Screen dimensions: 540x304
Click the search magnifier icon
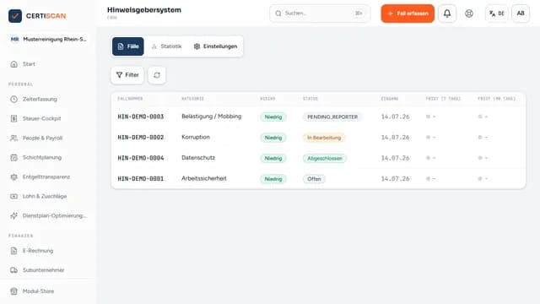pos(278,14)
